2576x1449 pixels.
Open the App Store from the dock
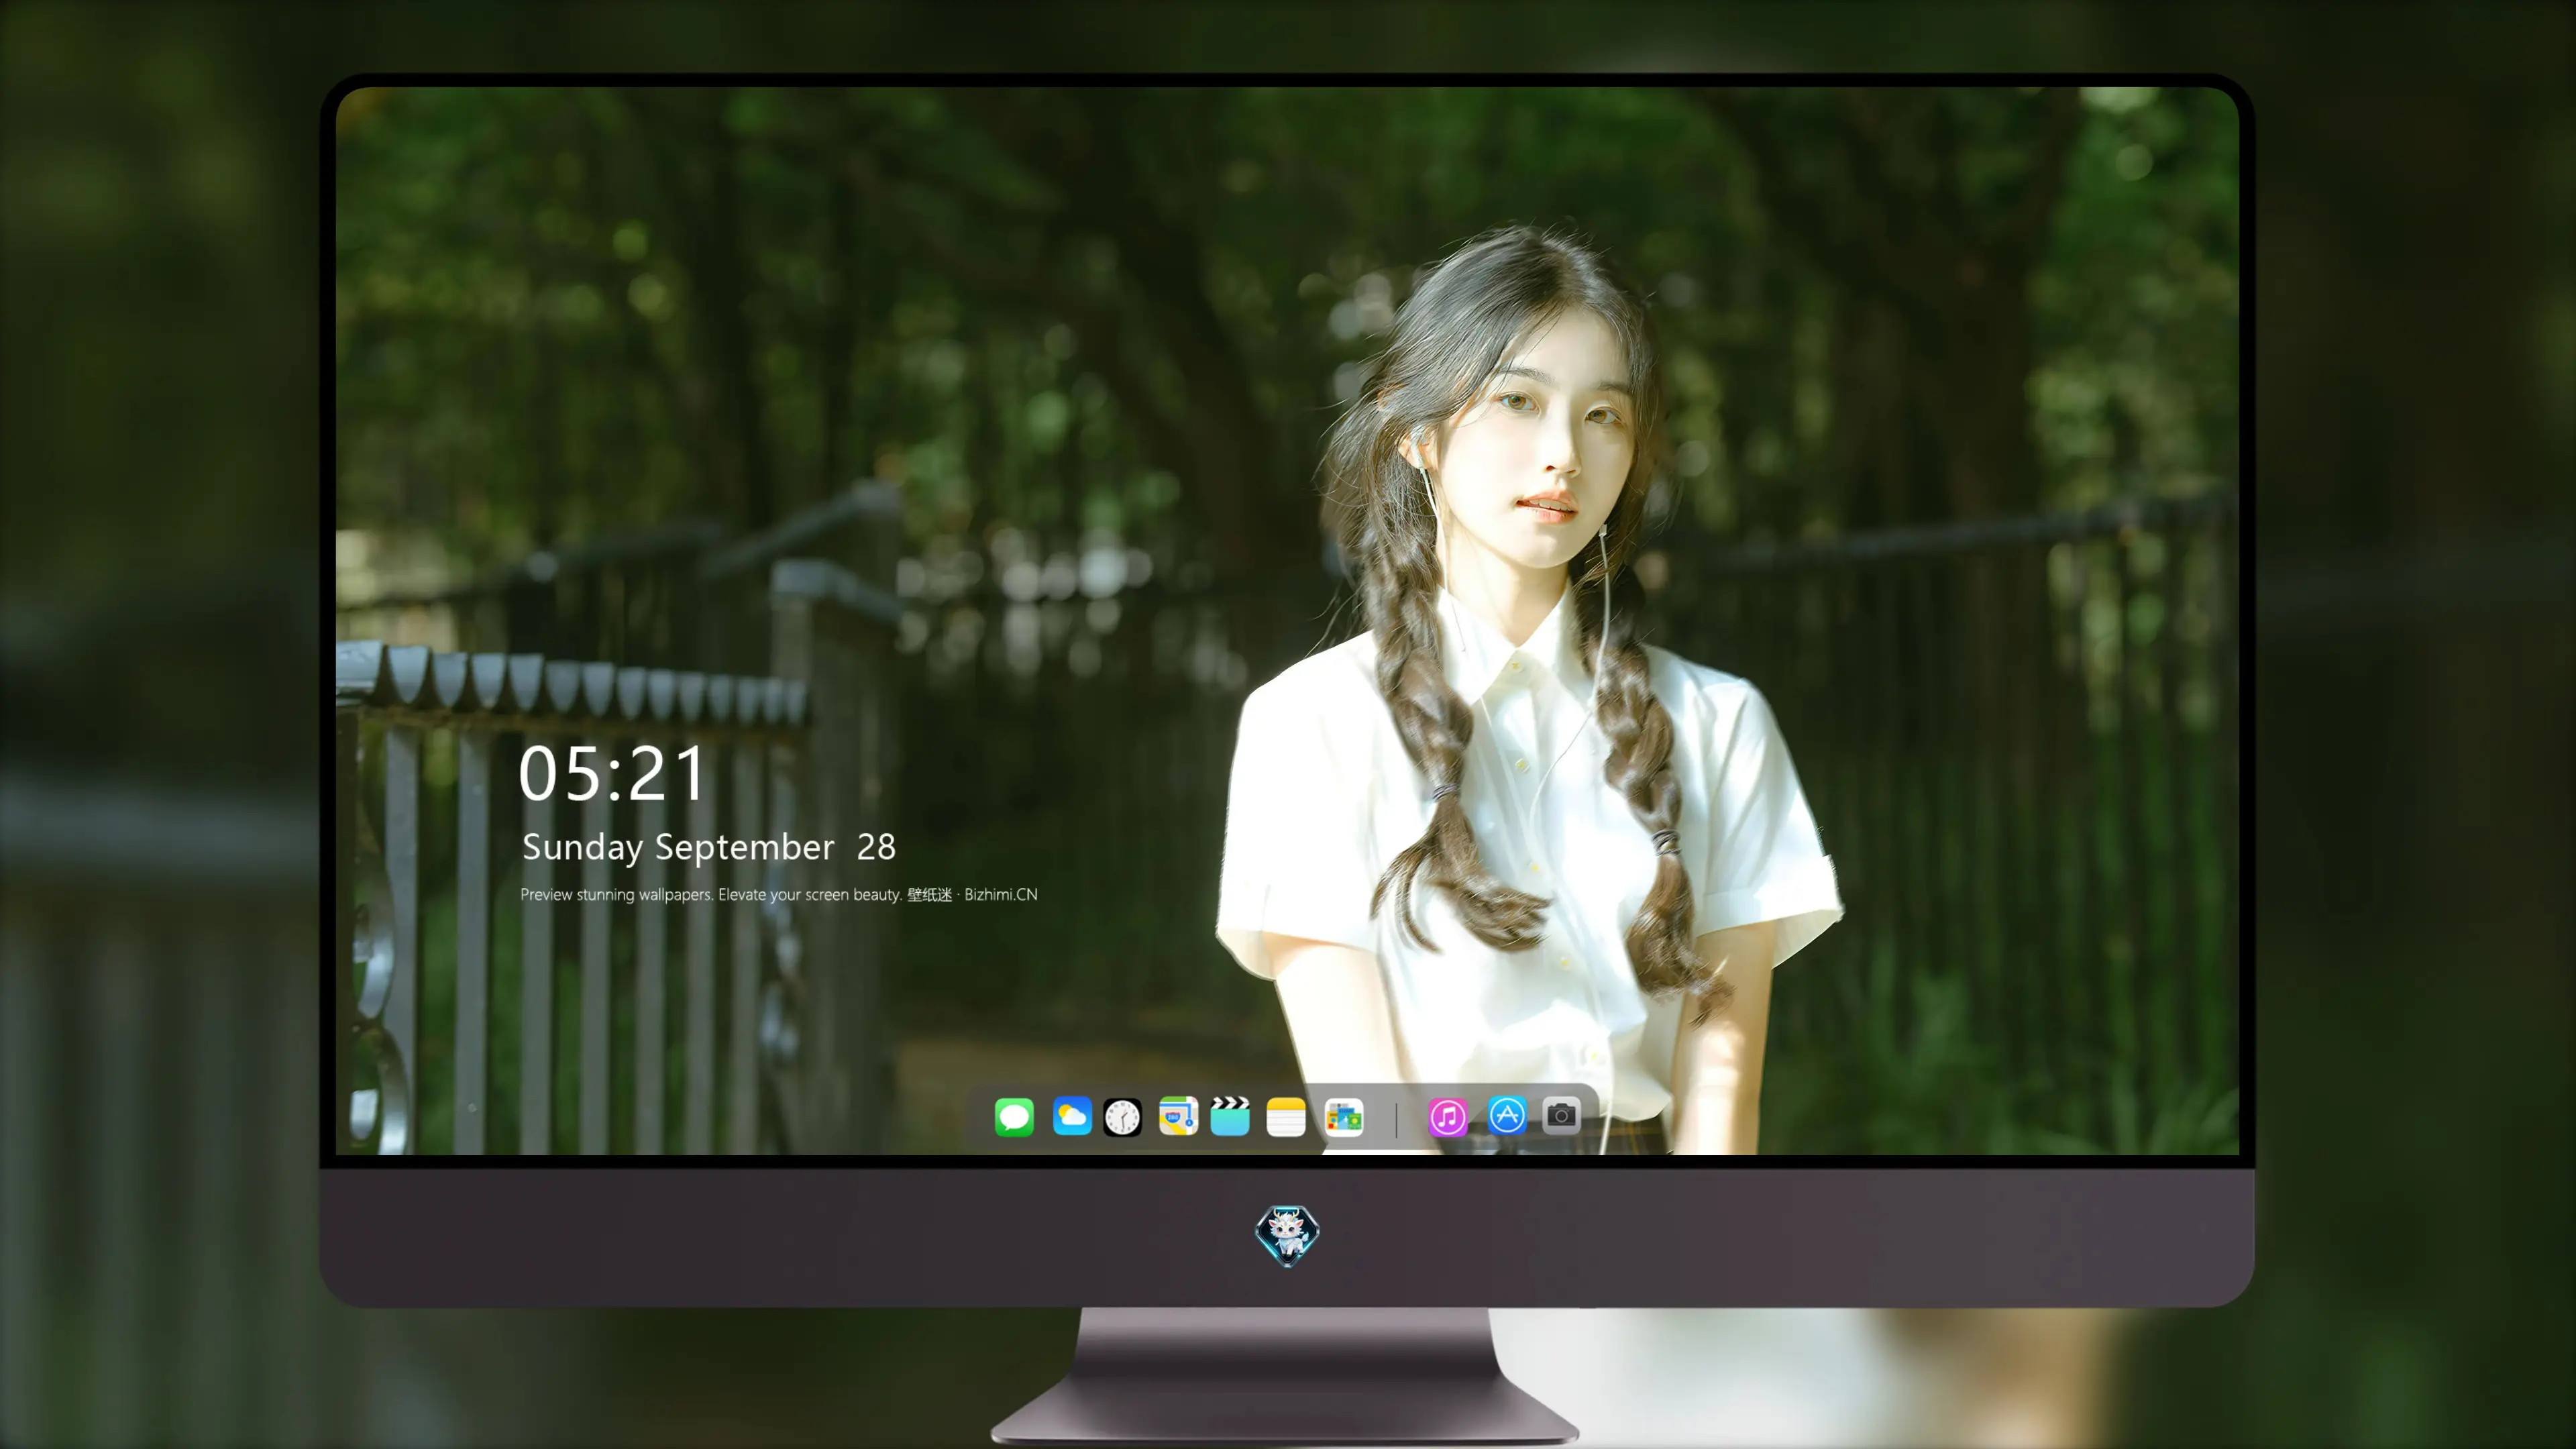[1507, 1116]
